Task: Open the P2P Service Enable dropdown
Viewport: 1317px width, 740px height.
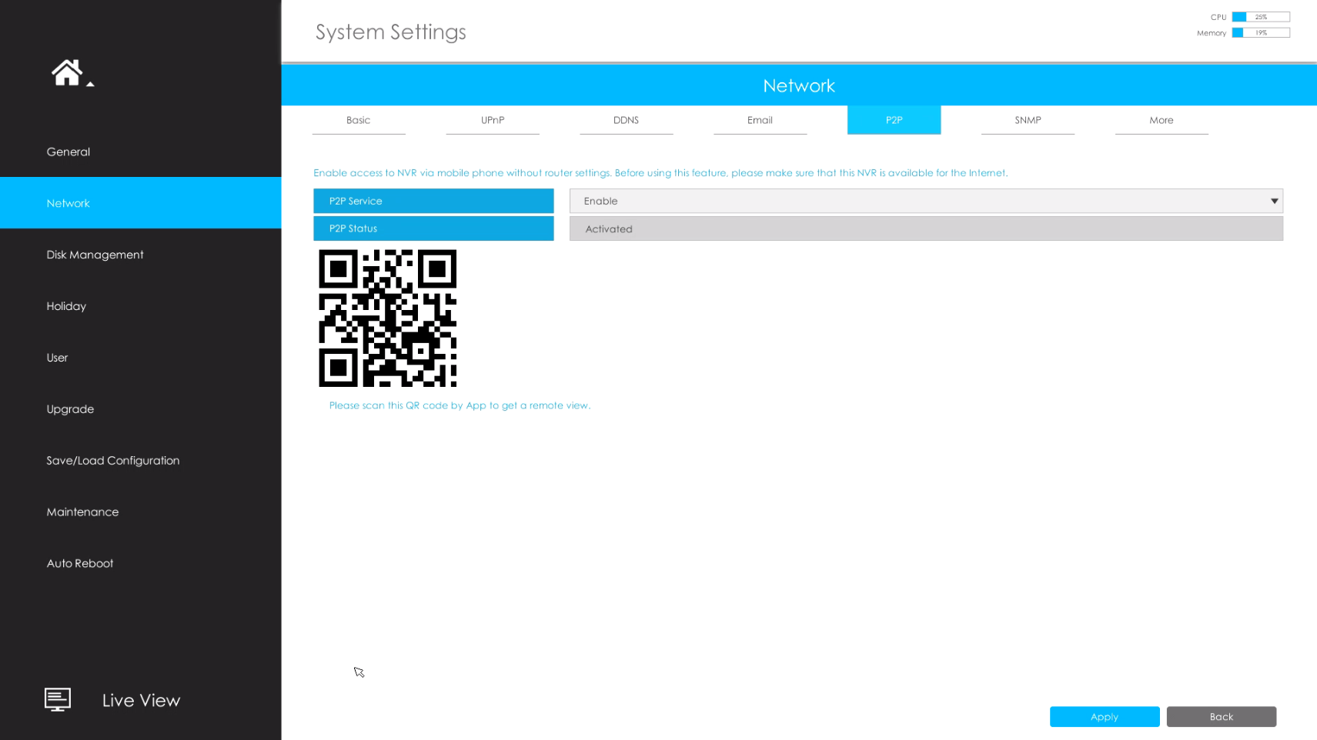Action: pos(926,201)
